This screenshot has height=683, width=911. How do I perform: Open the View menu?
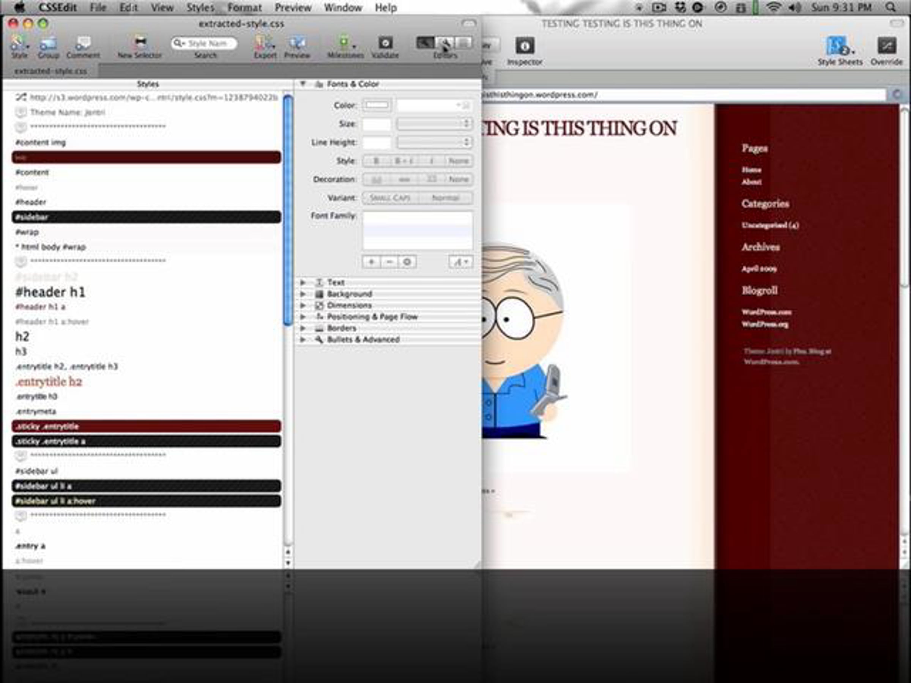tap(162, 8)
